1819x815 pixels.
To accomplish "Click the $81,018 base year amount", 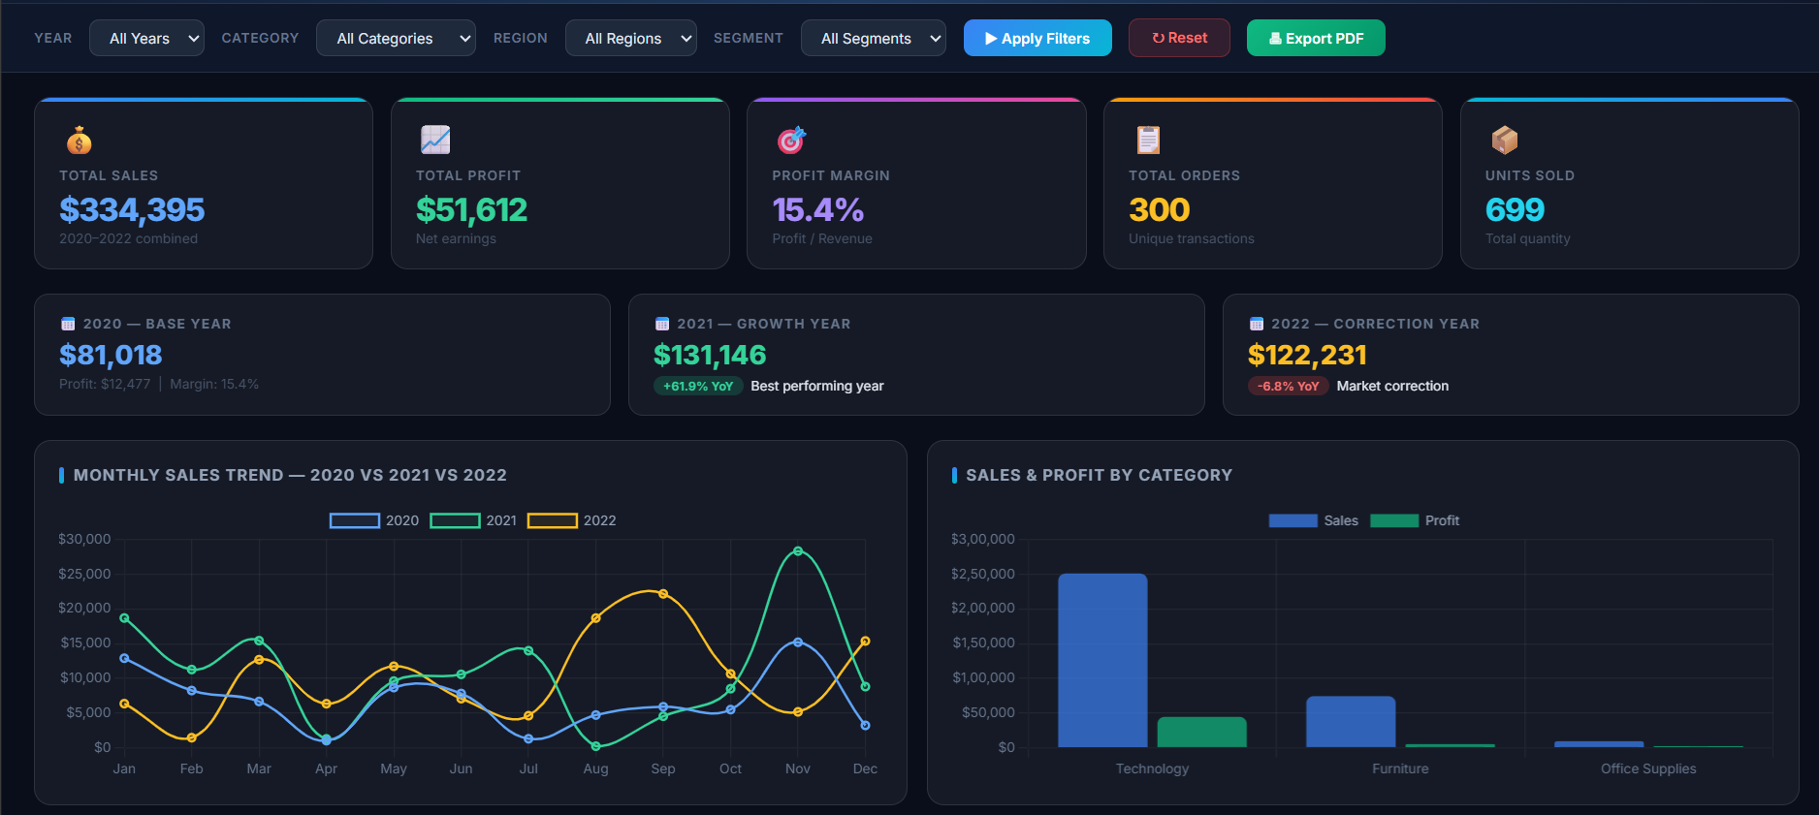I will [111, 355].
